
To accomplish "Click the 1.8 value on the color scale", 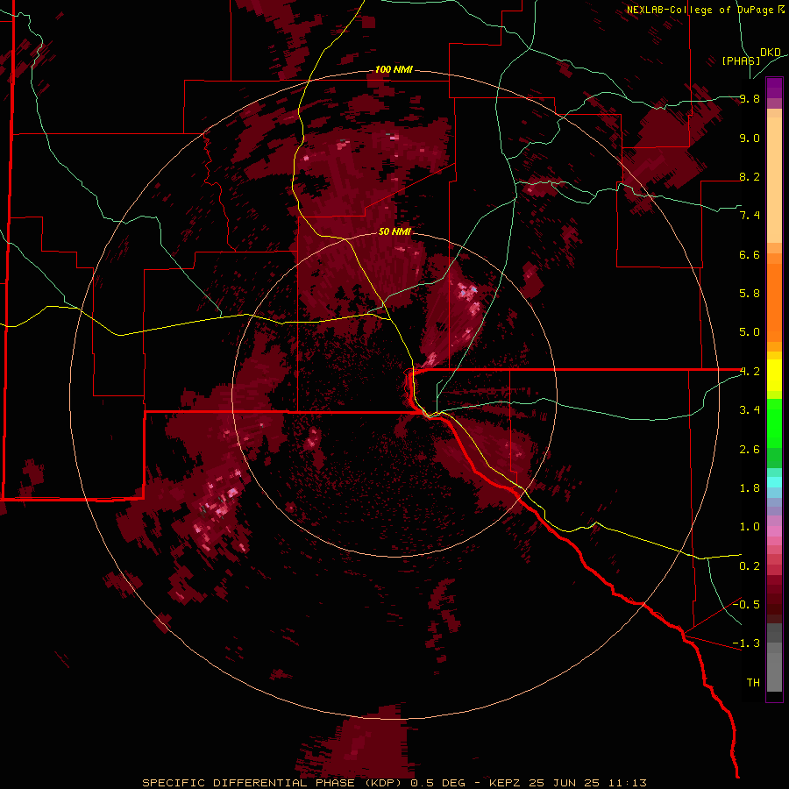I will click(x=750, y=488).
